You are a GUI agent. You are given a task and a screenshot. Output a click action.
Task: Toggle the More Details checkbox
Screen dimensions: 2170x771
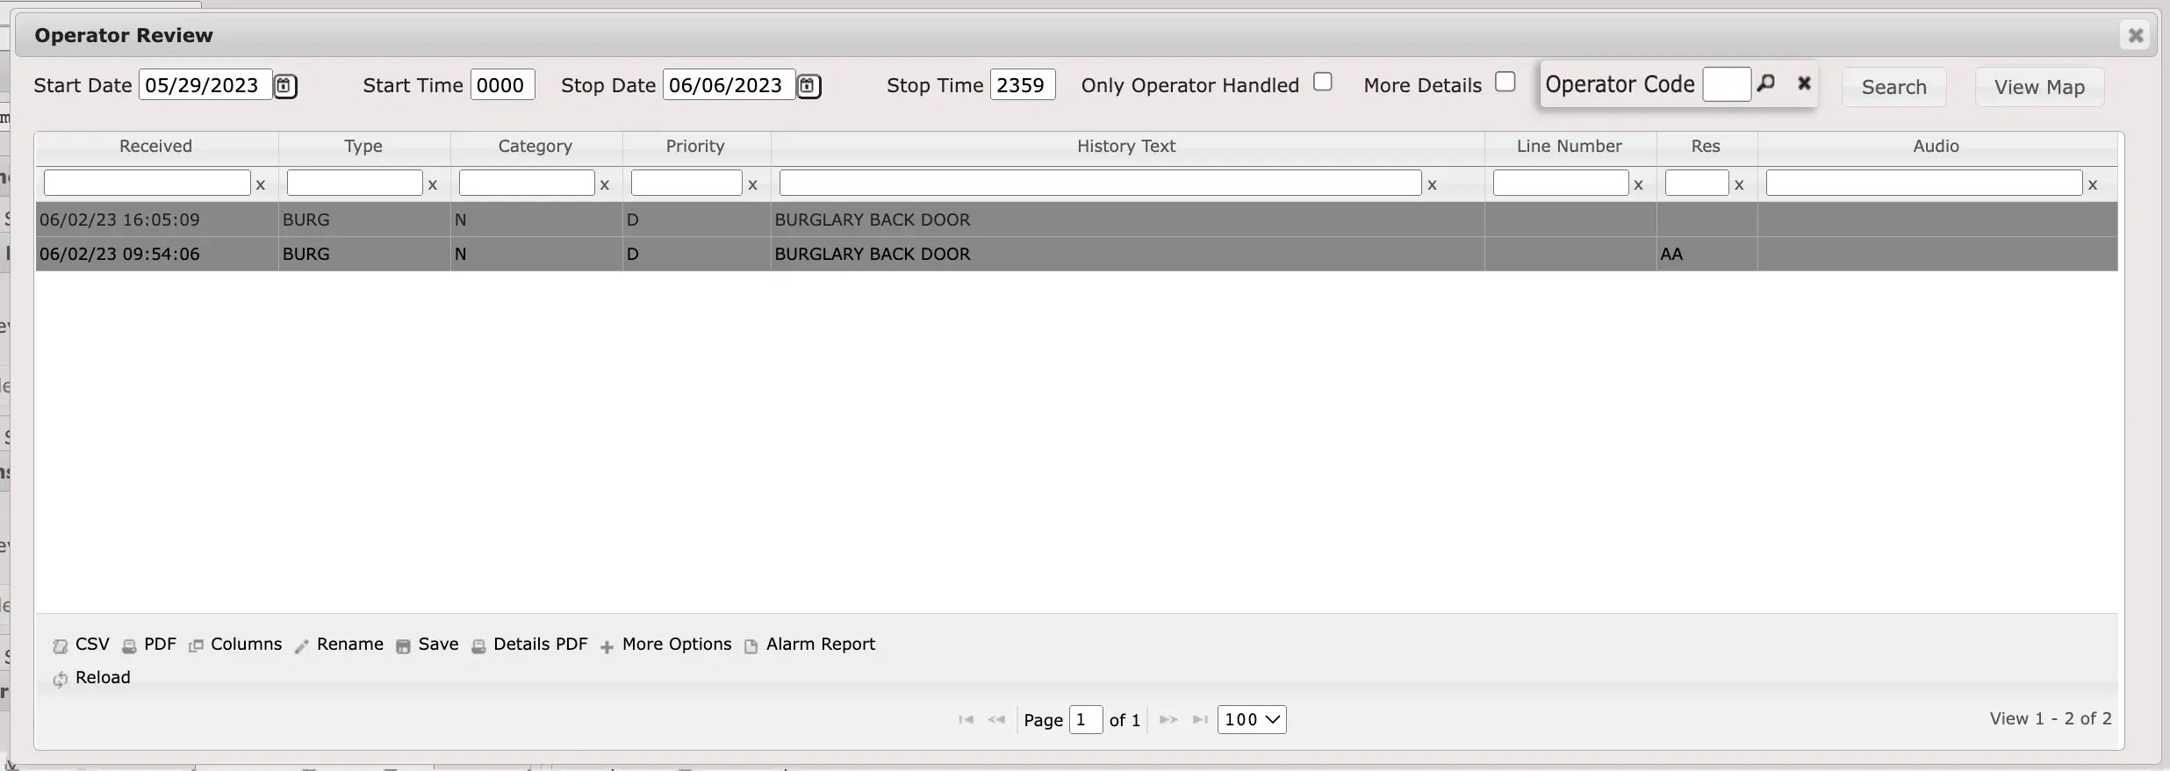tap(1505, 82)
